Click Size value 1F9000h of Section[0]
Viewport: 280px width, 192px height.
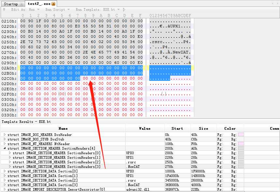pyautogui.click(x=198, y=171)
